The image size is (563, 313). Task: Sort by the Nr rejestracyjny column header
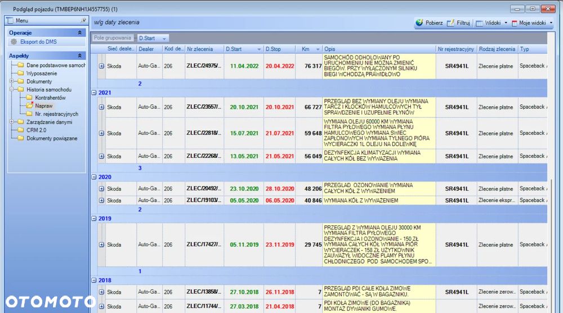457,49
